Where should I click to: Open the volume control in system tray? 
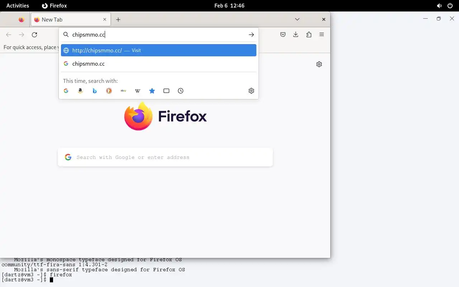coord(439,6)
